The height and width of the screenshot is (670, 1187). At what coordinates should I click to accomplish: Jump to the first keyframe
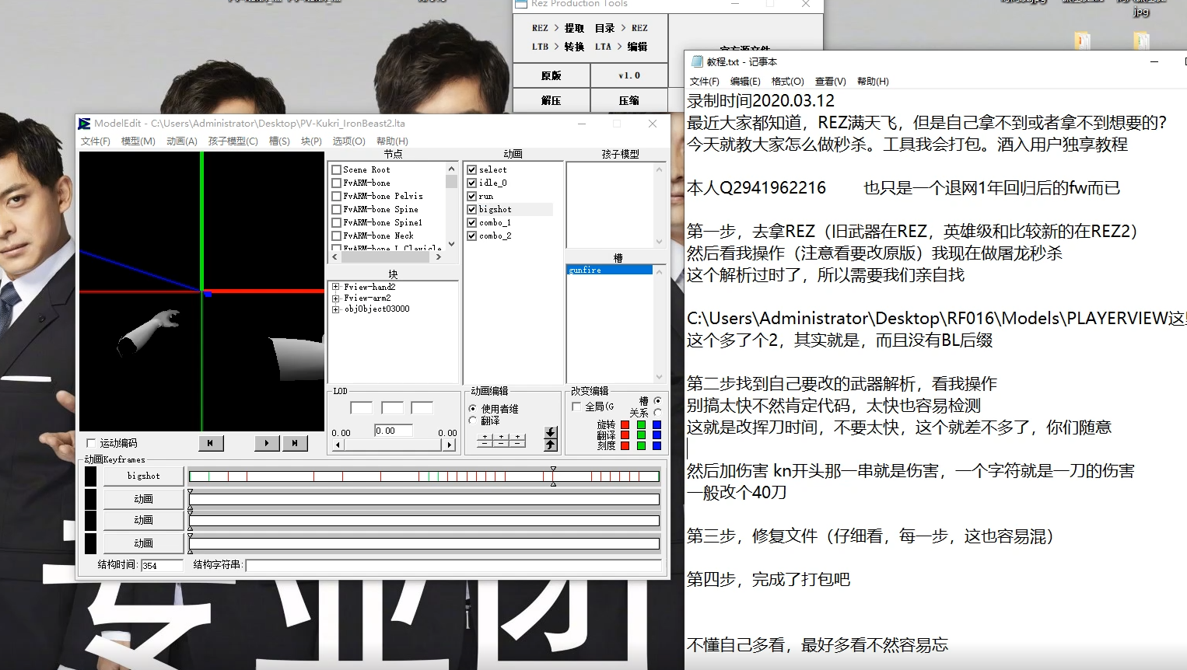click(210, 443)
